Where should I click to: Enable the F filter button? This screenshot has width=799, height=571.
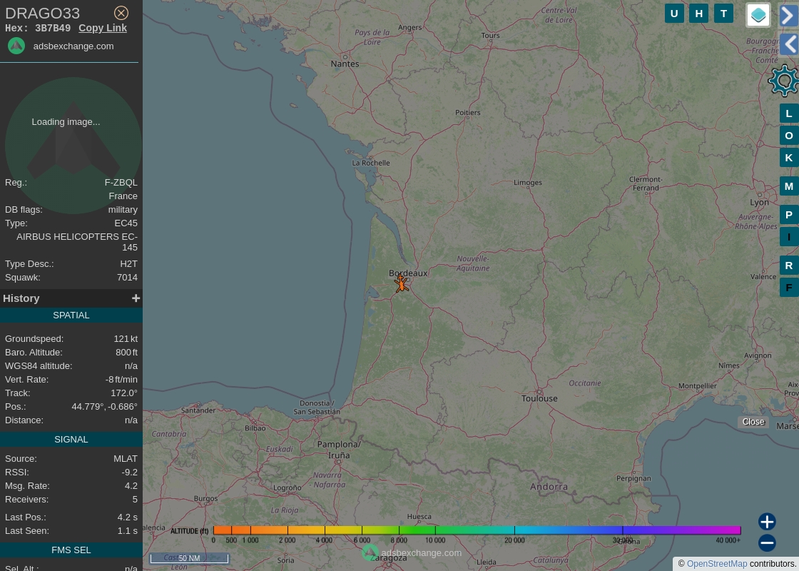click(789, 288)
